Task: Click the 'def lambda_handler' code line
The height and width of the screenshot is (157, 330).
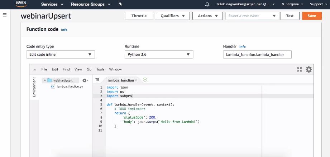Action: point(140,105)
